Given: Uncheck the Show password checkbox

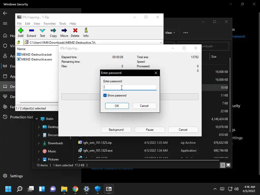Looking at the screenshot, I should point(105,95).
